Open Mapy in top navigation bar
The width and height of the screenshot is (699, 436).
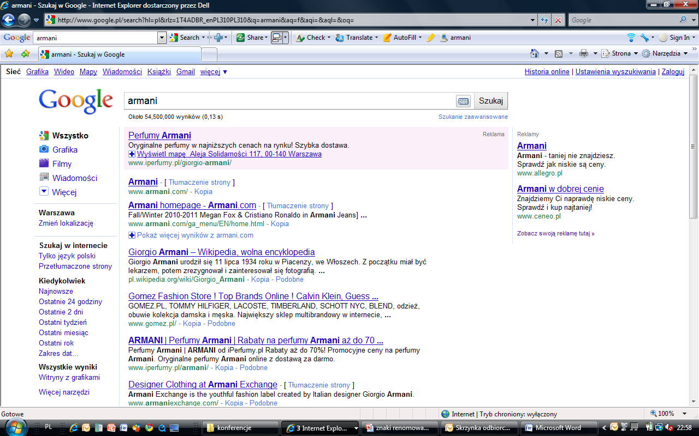[88, 71]
